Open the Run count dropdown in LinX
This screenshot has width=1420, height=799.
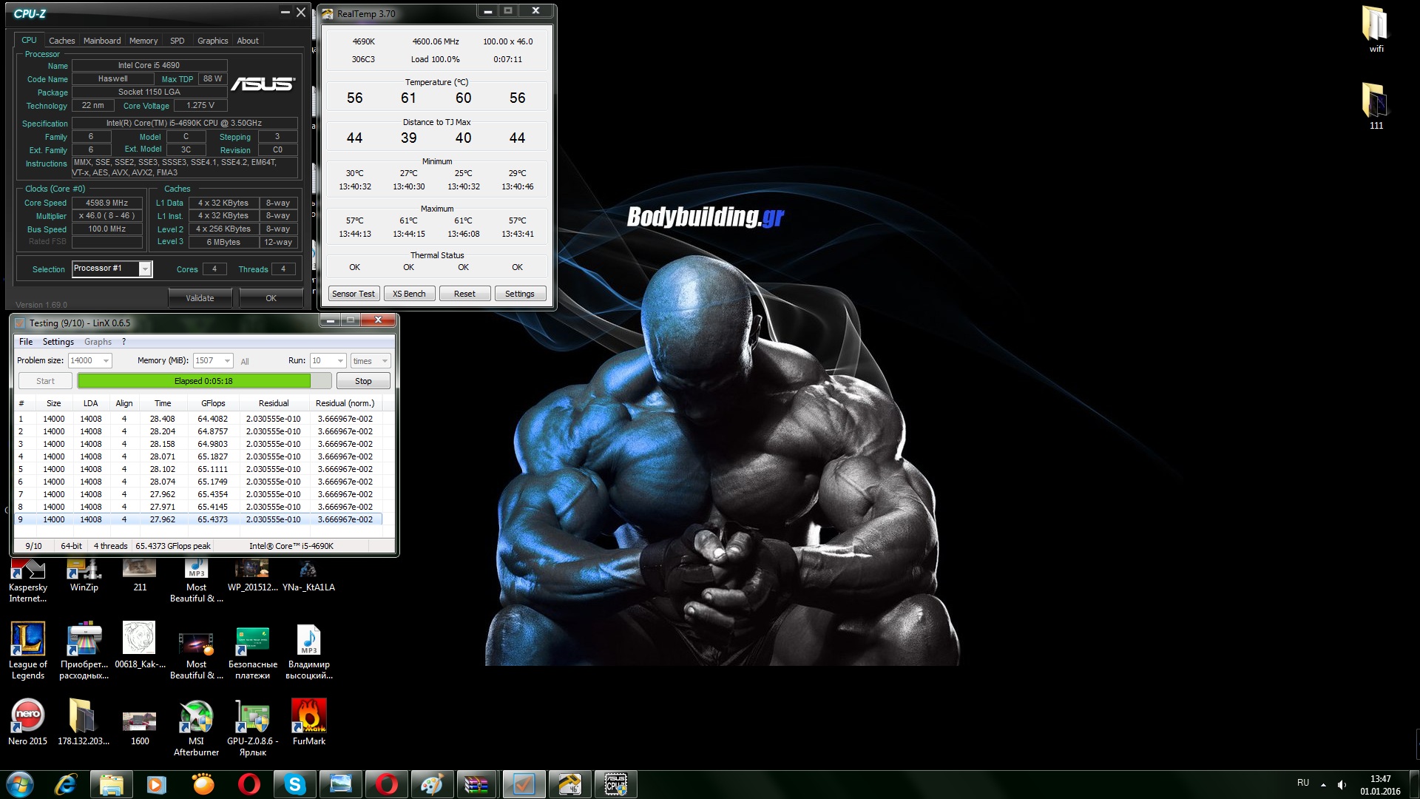(x=340, y=361)
